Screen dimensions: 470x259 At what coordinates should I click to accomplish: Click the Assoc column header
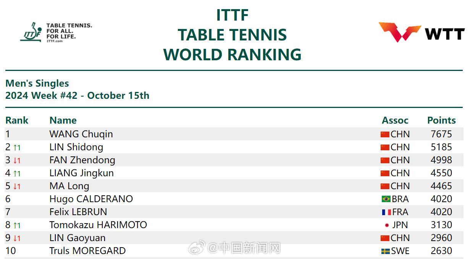coord(395,120)
